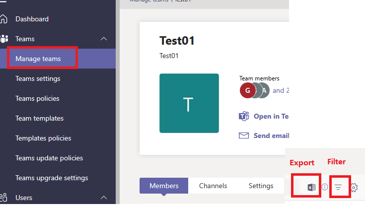This screenshot has height=207, width=365.
Task: Select the Users sidebar heading
Action: coord(24,198)
